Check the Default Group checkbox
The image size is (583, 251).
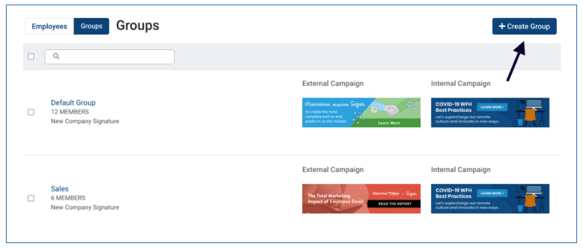31,112
